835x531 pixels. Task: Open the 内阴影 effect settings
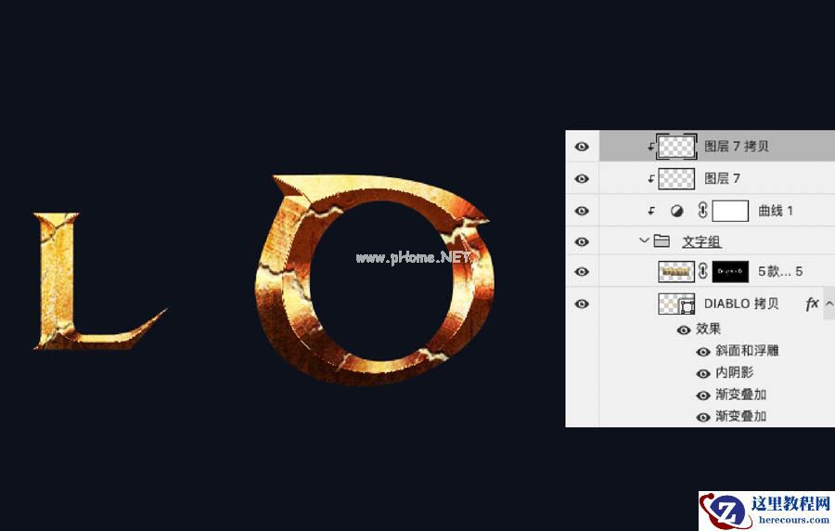pos(735,372)
